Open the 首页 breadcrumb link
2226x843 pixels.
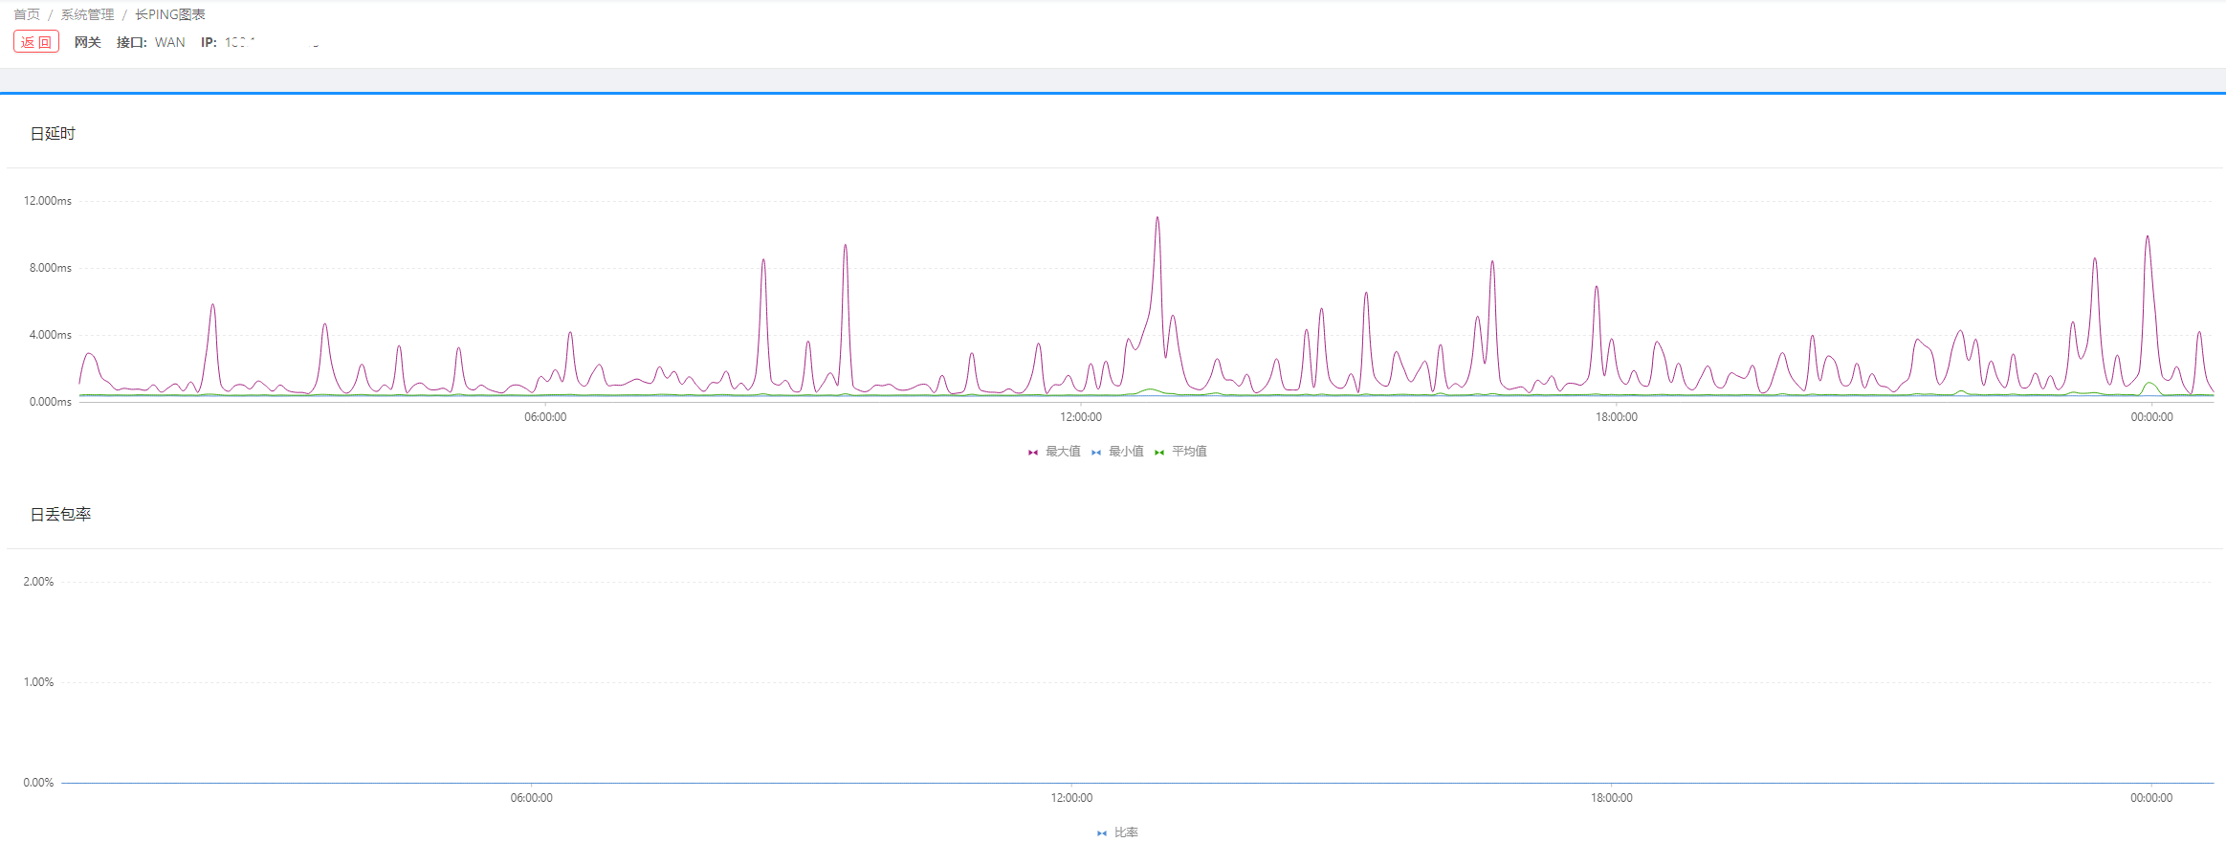tap(27, 14)
